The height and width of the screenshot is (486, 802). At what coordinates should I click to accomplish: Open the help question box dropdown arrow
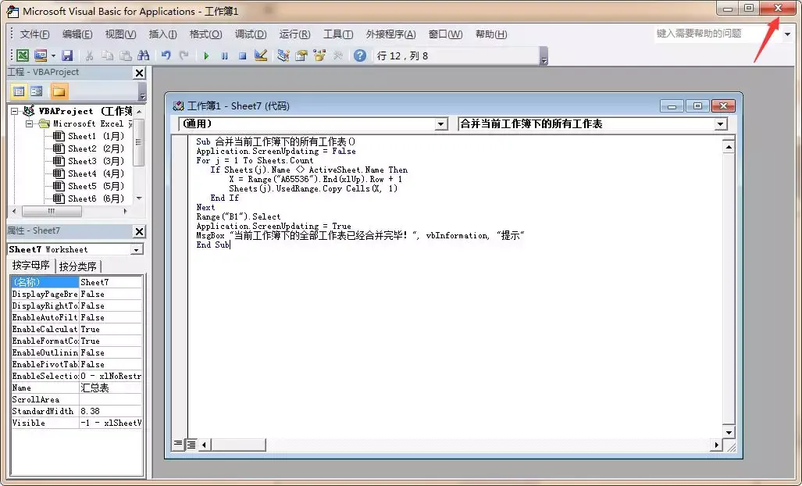(x=788, y=34)
